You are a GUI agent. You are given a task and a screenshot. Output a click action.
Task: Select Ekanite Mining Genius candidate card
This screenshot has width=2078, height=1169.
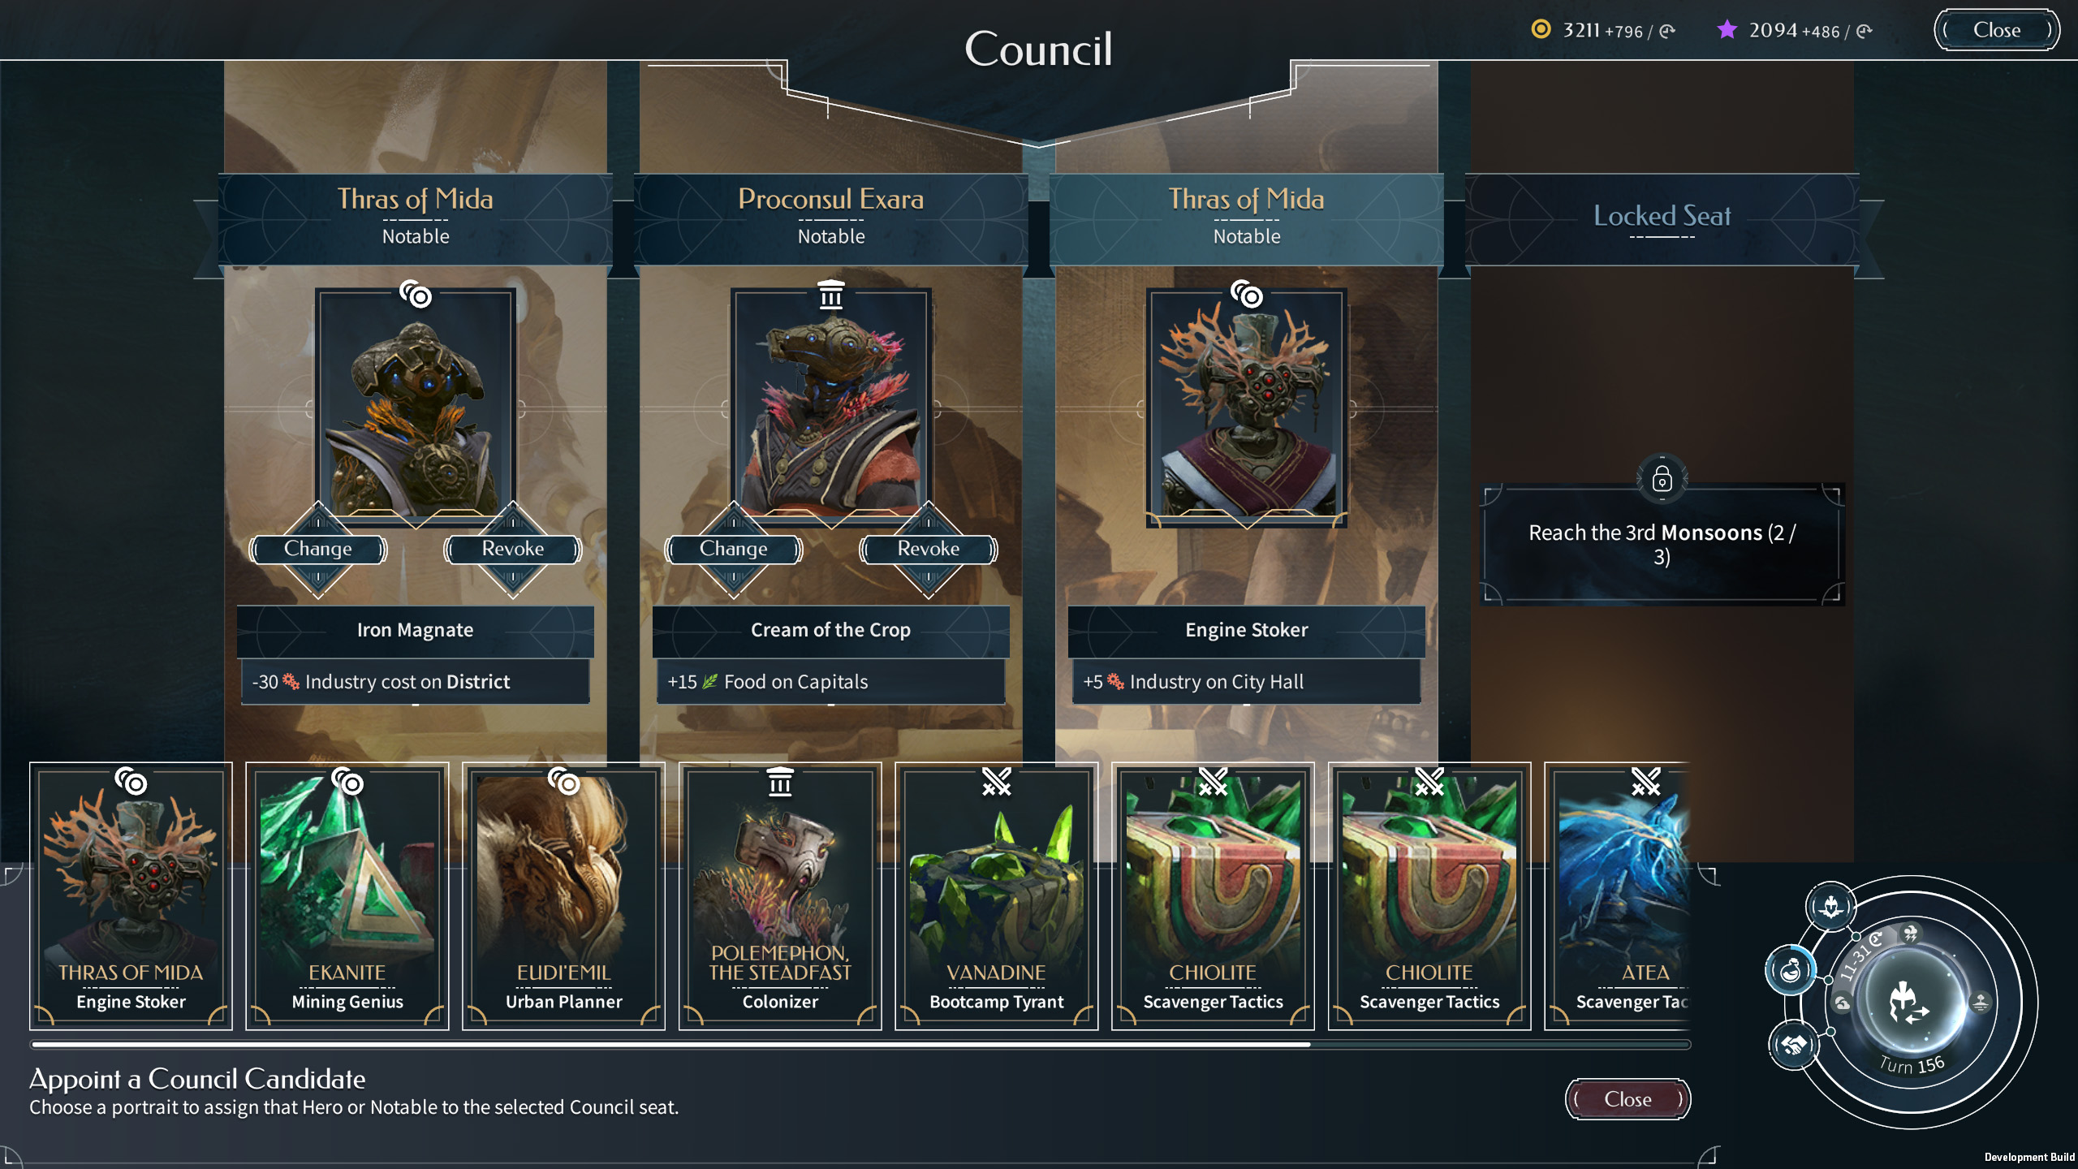pos(347,896)
